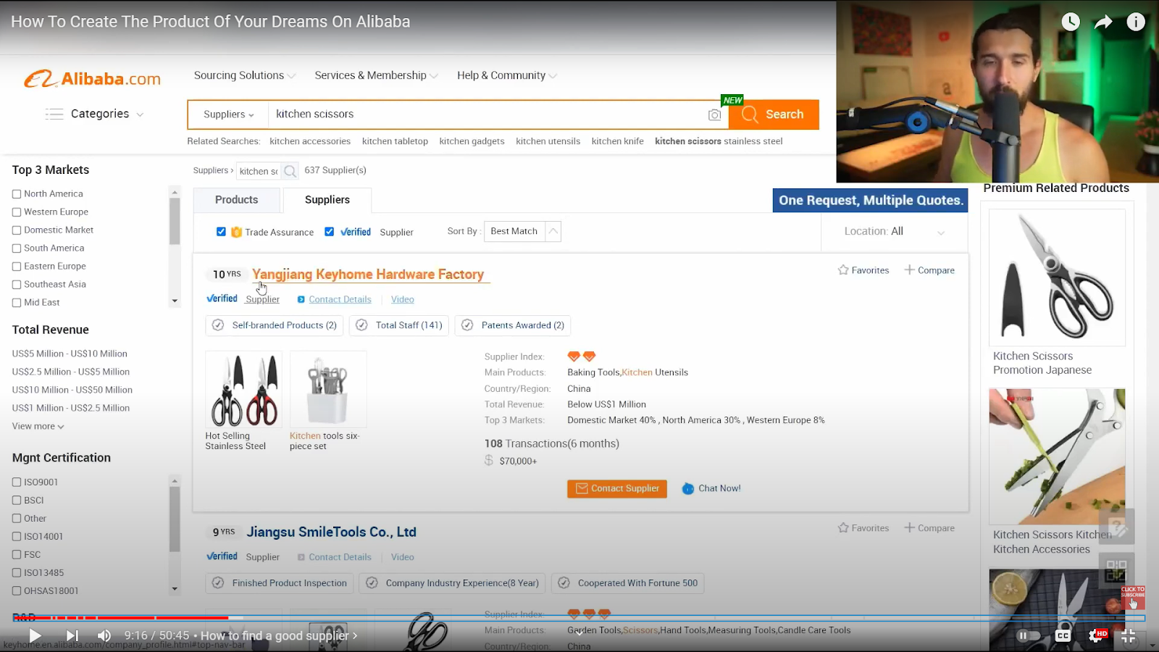The height and width of the screenshot is (652, 1159).
Task: Check the South America checkbox
Action: pyautogui.click(x=17, y=248)
